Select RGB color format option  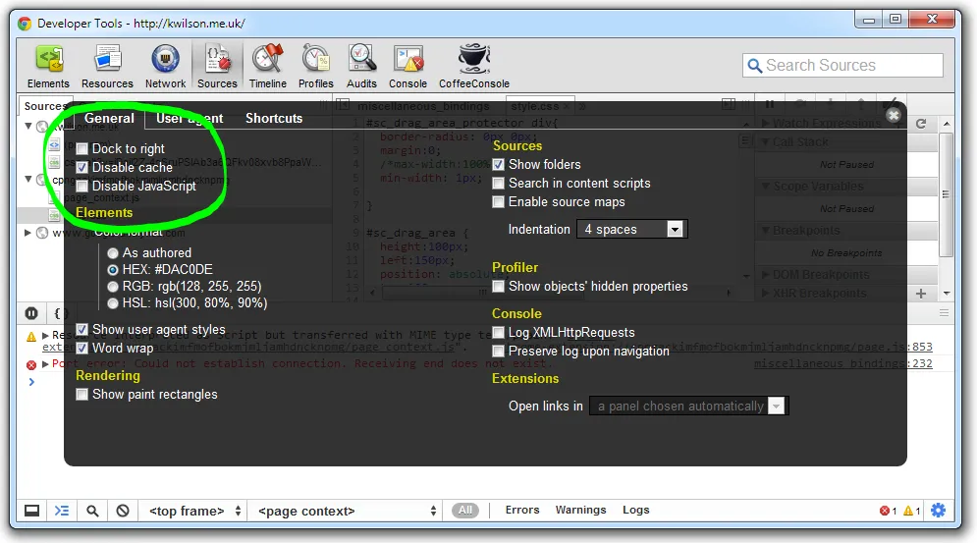[113, 287]
